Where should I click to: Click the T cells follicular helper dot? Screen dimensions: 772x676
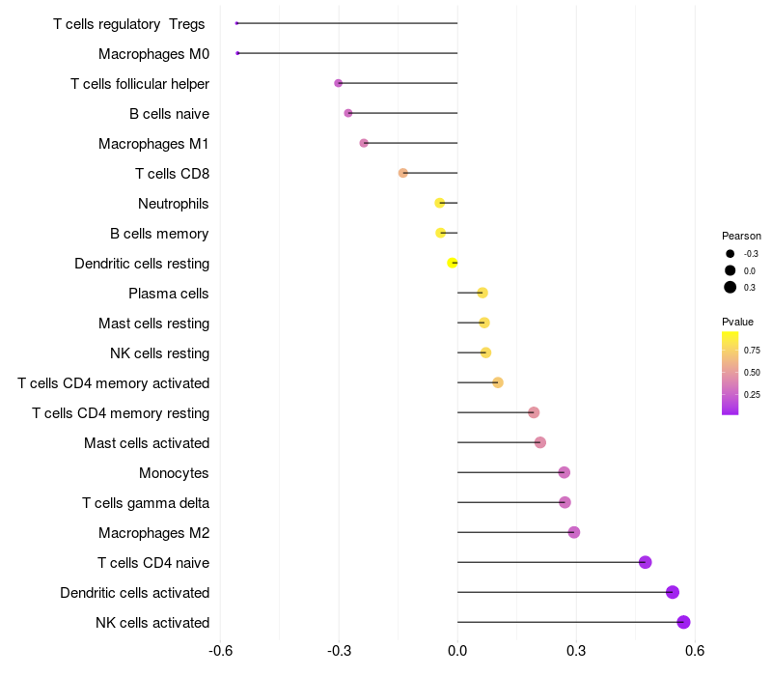(339, 83)
